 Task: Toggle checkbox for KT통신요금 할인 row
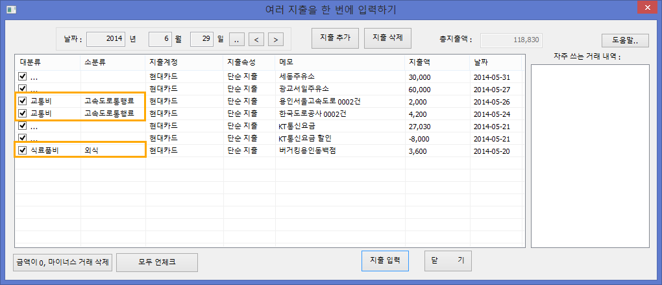tap(23, 138)
